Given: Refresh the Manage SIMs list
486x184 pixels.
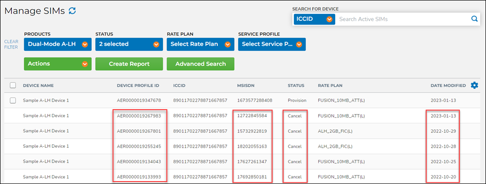Looking at the screenshot, I should coord(72,11).
